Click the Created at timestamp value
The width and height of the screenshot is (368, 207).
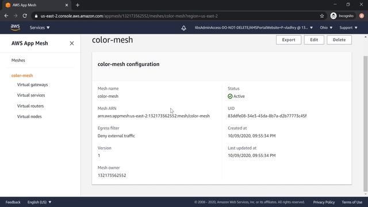(252, 136)
